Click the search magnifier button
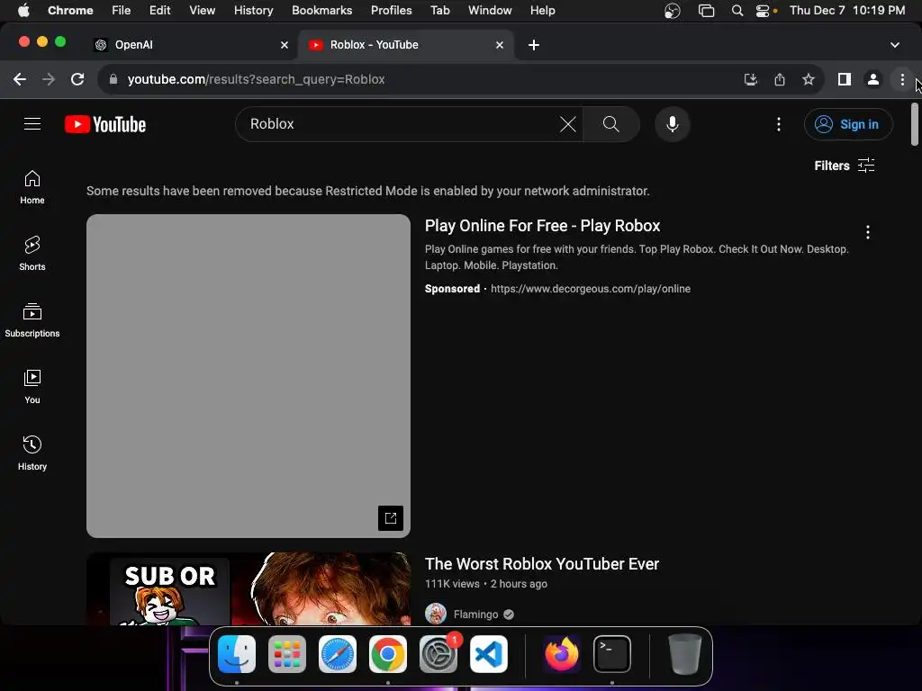This screenshot has width=922, height=691. [x=611, y=124]
